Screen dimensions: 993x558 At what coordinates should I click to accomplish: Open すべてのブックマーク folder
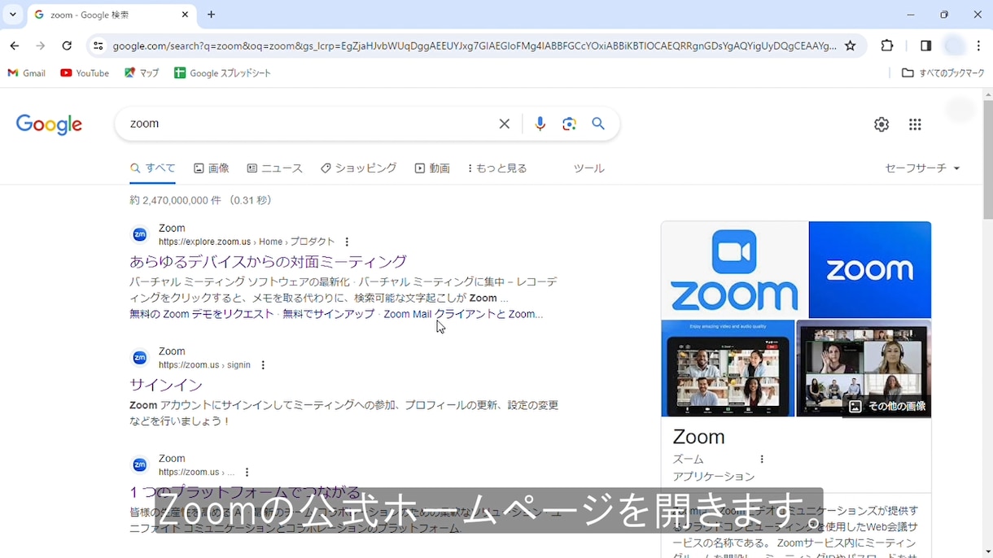(x=943, y=73)
